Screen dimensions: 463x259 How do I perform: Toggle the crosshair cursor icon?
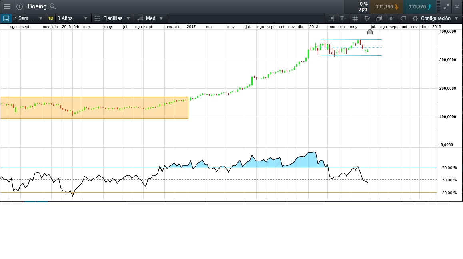tap(391, 18)
